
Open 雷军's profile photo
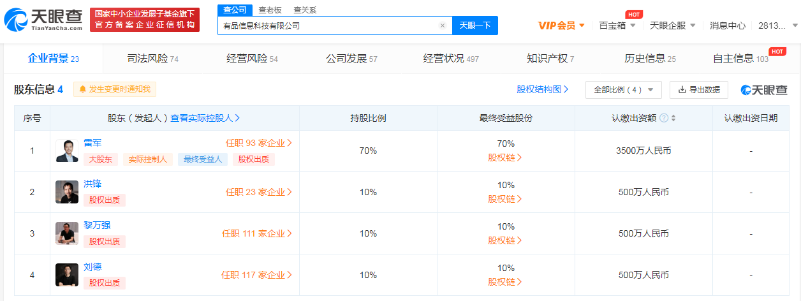point(67,151)
